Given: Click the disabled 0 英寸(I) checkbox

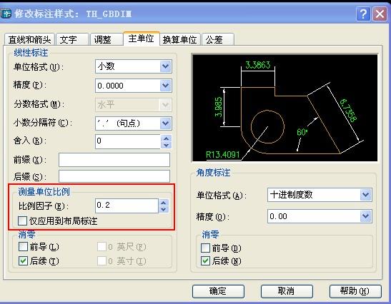Looking at the screenshot, I should [x=102, y=261].
